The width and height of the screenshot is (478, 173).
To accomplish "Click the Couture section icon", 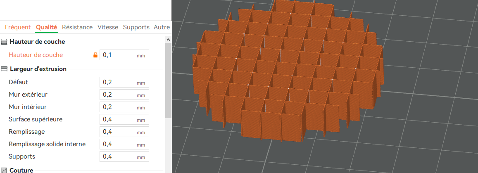I will (4, 170).
